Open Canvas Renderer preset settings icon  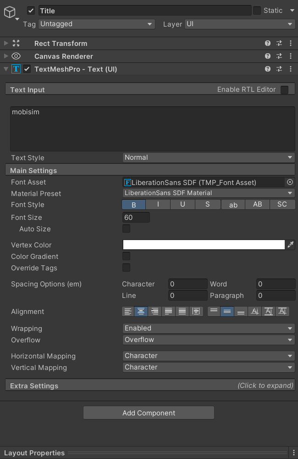pyautogui.click(x=279, y=56)
